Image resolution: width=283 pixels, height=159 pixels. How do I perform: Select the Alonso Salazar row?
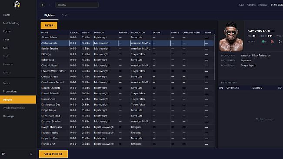[x=127, y=37]
